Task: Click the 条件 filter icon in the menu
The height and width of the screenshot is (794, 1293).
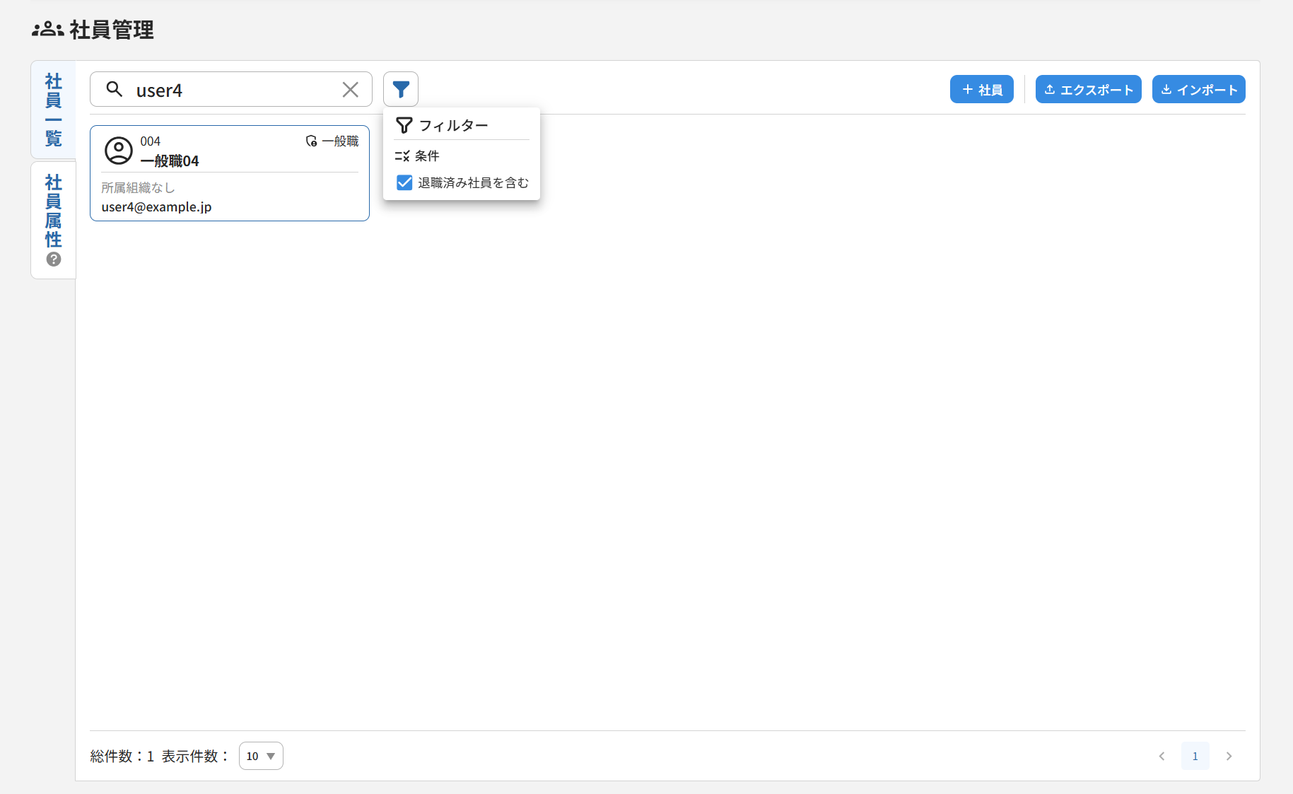Action: click(402, 156)
